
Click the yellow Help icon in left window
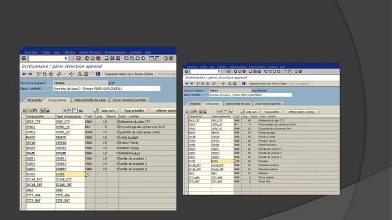[165, 58]
